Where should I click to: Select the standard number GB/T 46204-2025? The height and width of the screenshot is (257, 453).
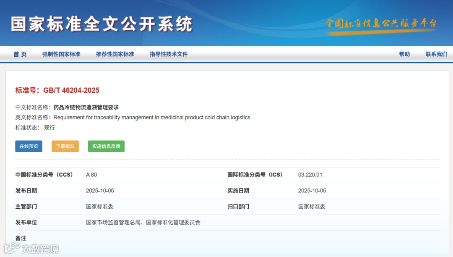click(71, 90)
